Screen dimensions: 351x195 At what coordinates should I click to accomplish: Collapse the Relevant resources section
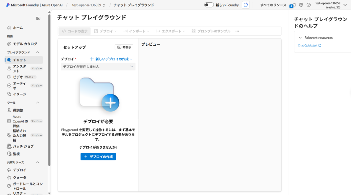(300, 38)
